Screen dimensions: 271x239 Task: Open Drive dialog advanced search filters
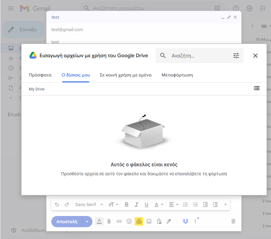[x=236, y=56]
